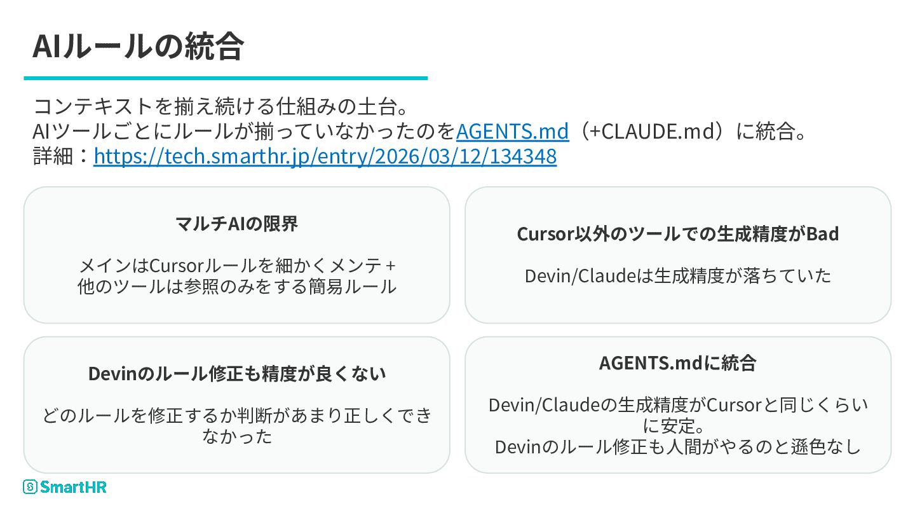Select Devin/Claudeは生成精度が落ちていた text
This screenshot has width=915, height=515.
677,275
